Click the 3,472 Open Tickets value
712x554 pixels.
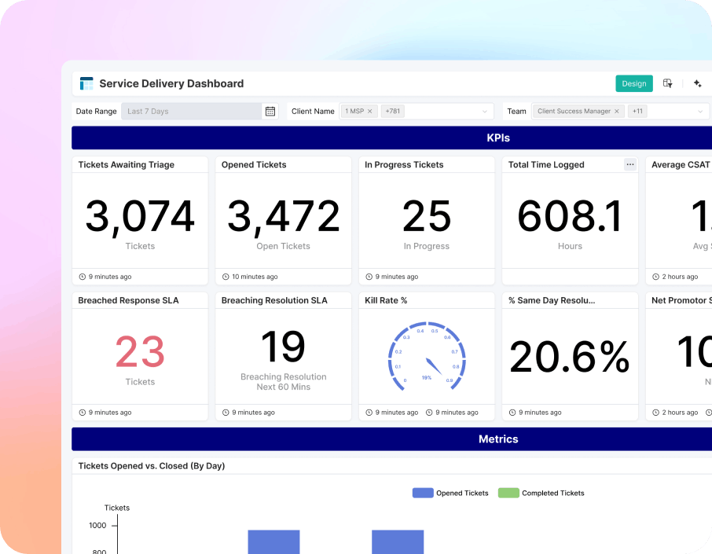point(284,217)
